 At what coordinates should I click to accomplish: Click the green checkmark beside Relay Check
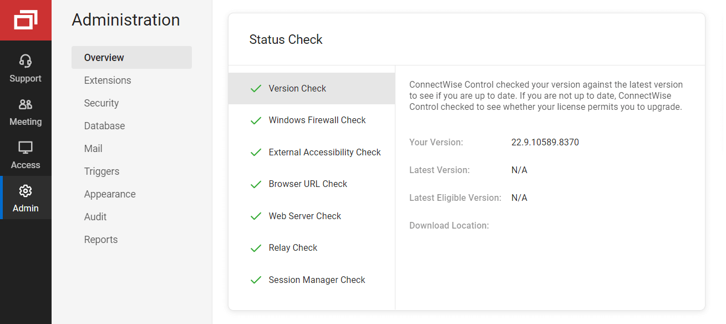256,248
